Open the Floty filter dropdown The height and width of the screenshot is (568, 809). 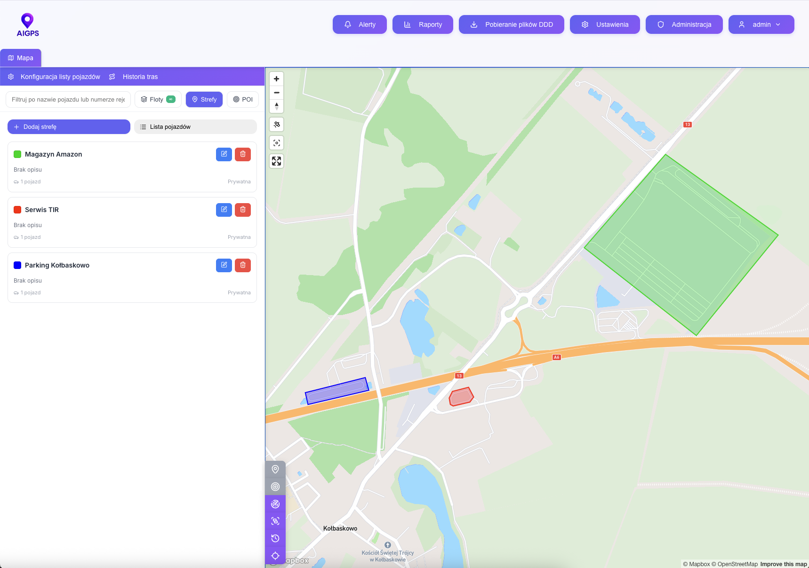tap(158, 99)
